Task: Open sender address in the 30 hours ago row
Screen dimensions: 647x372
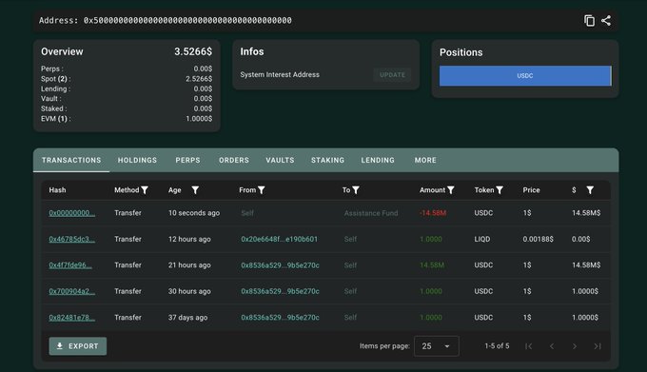Action: [280, 291]
